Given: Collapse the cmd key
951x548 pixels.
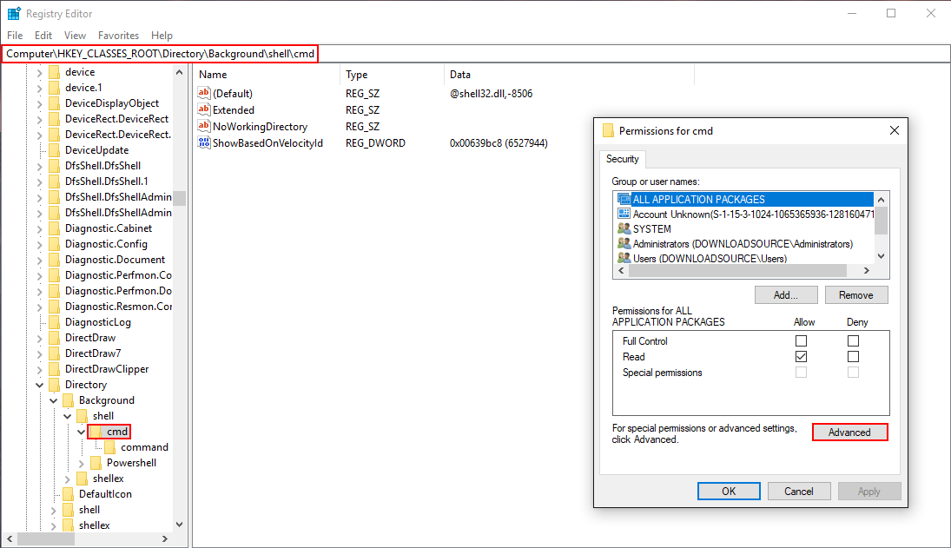Looking at the screenshot, I should (82, 432).
